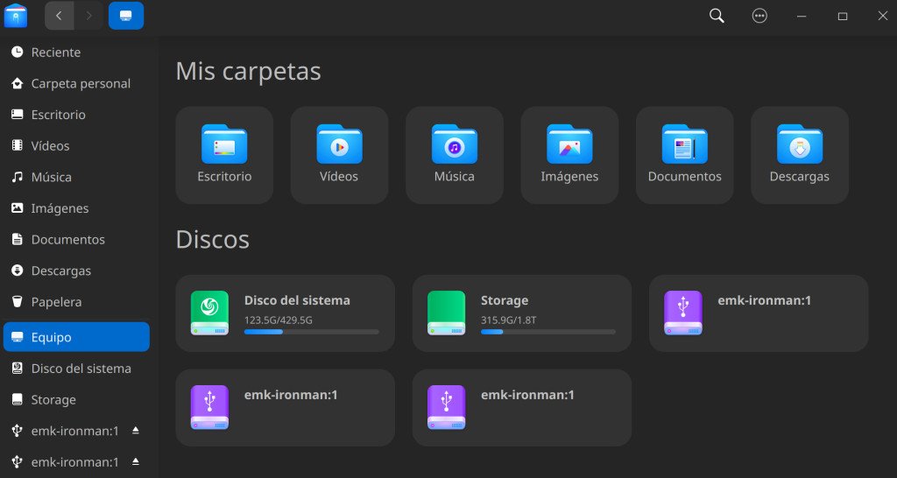This screenshot has height=478, width=897.
Task: Go back with the left arrow button
Action: (x=59, y=16)
